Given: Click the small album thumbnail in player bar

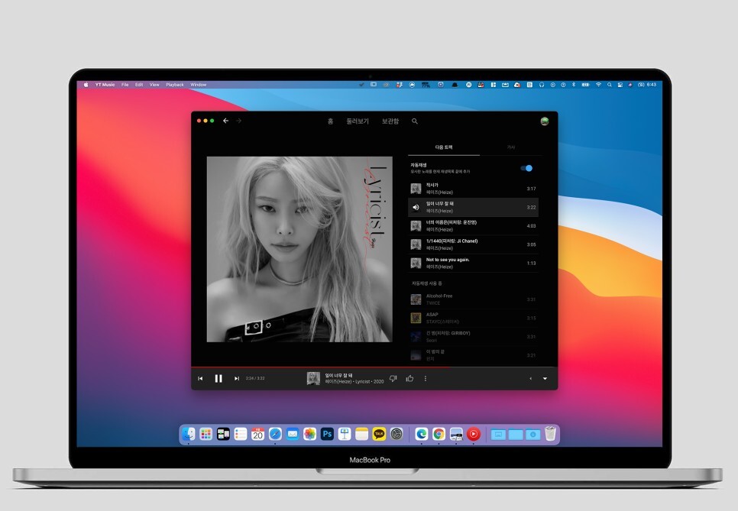Looking at the screenshot, I should (313, 378).
